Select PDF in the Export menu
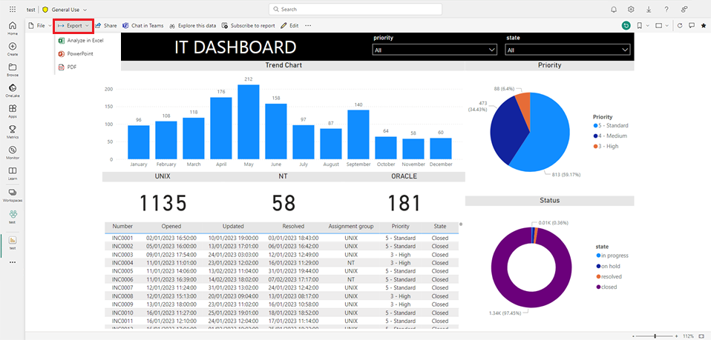 coord(71,67)
